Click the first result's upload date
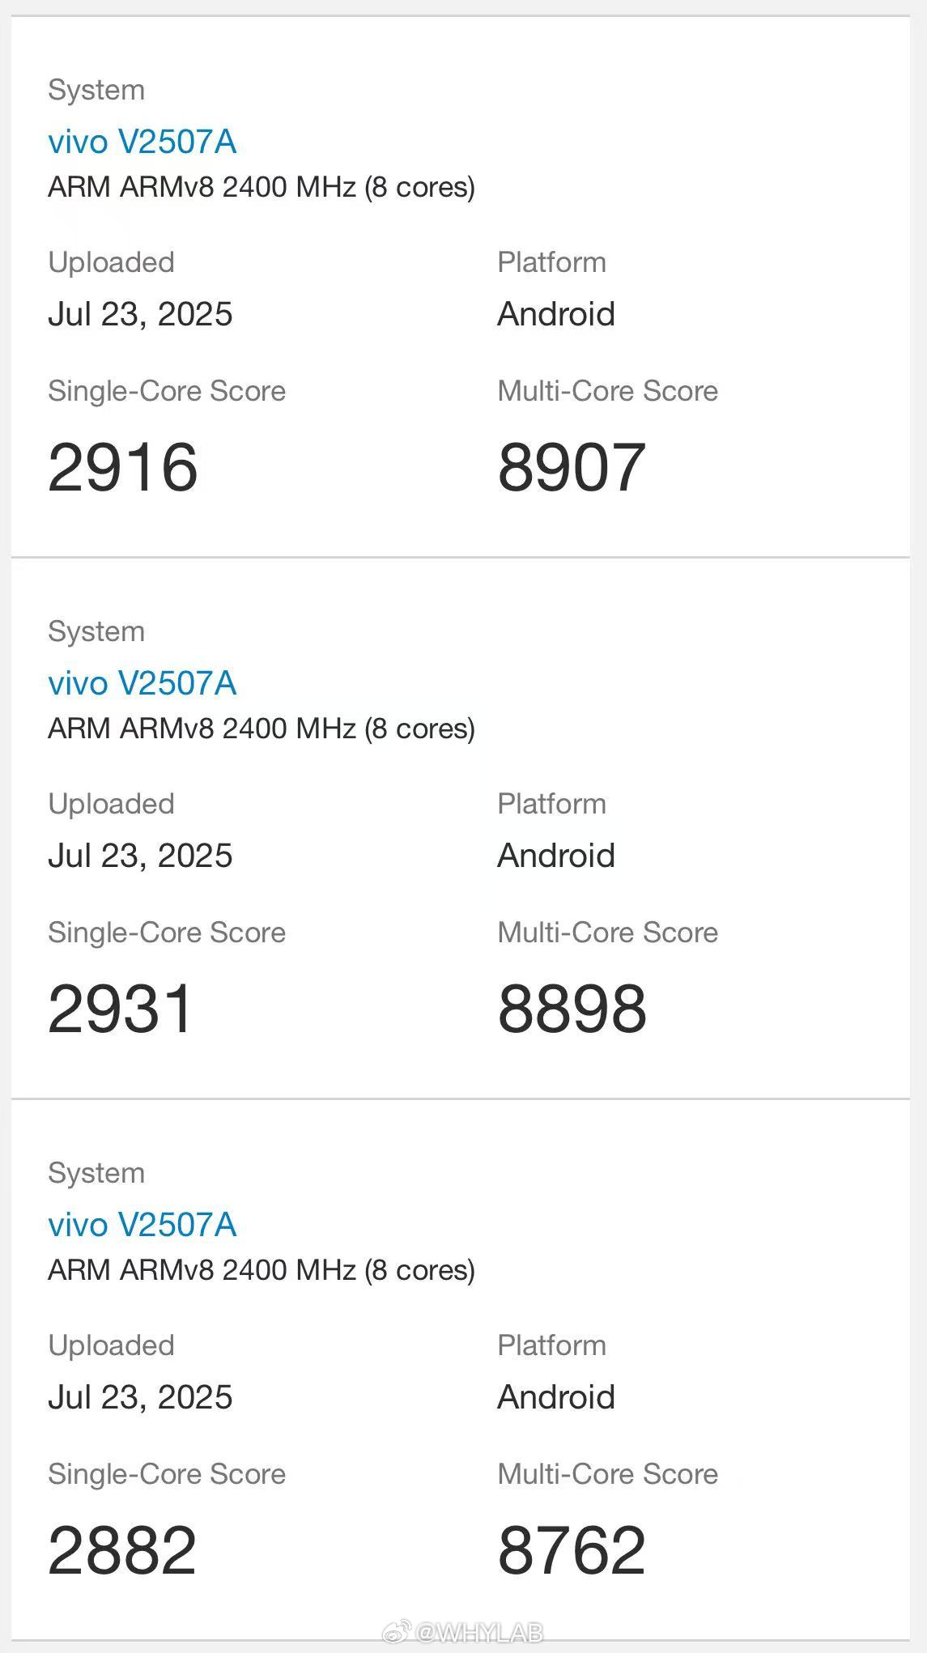The height and width of the screenshot is (1653, 927). (x=140, y=314)
